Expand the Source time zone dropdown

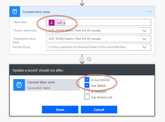pyautogui.click(x=144, y=31)
